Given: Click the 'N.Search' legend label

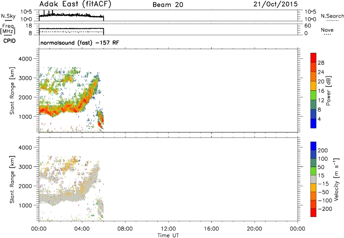Looking at the screenshot, I should 332,16.
